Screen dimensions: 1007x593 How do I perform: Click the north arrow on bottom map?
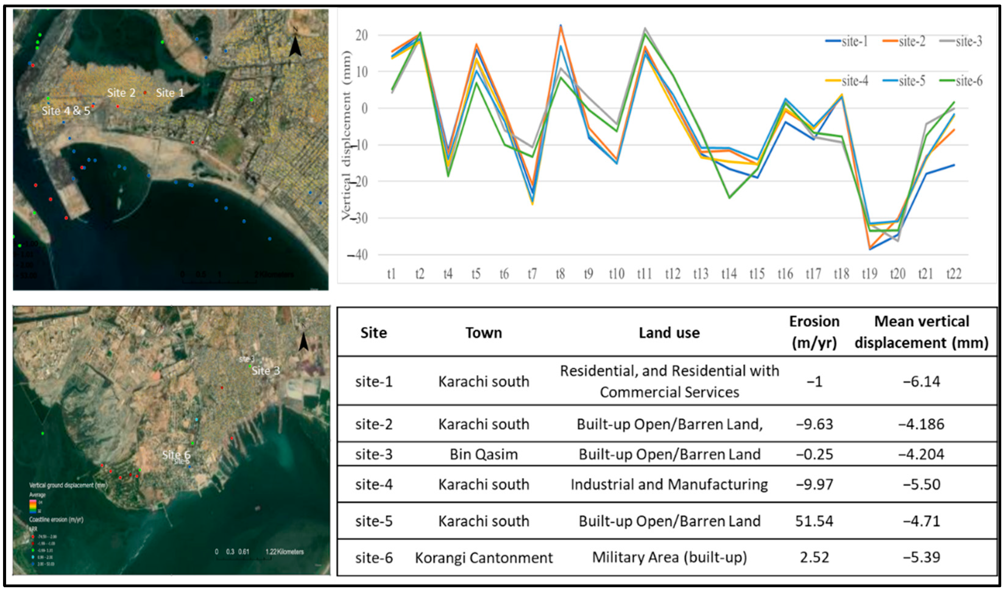[303, 342]
